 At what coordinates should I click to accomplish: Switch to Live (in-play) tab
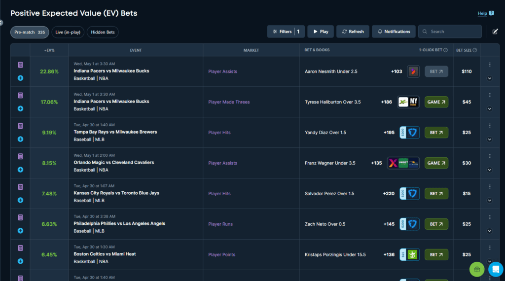click(68, 32)
